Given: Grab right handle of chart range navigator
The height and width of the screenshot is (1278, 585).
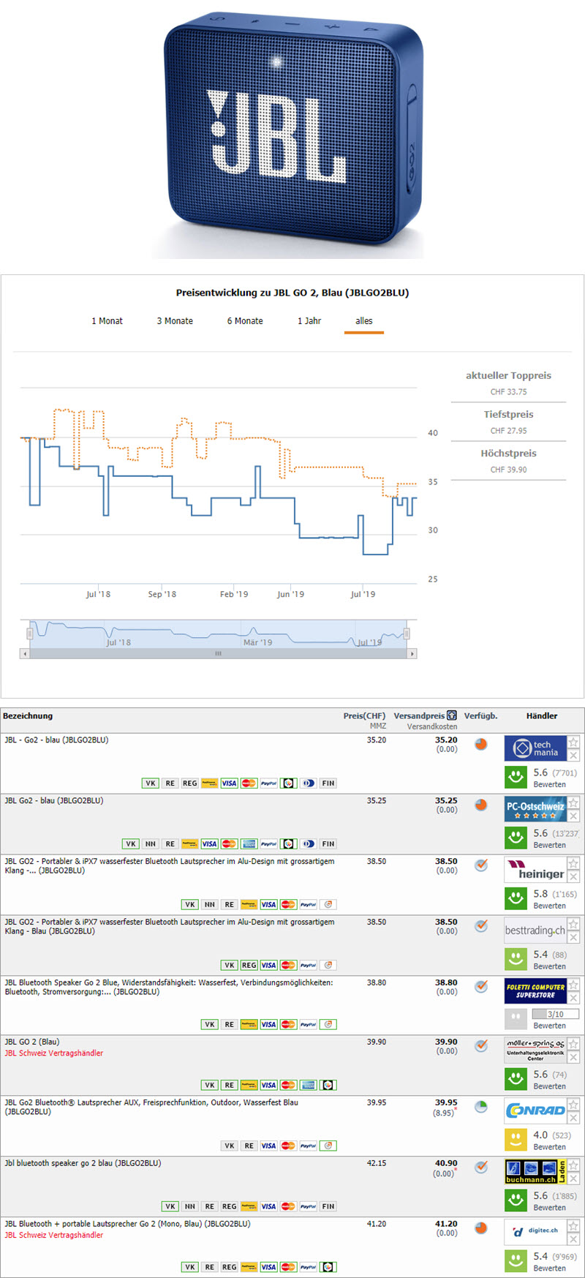Looking at the screenshot, I should 407,634.
